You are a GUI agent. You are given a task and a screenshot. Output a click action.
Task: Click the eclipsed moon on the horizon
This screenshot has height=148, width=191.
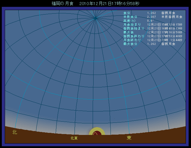click(95, 134)
